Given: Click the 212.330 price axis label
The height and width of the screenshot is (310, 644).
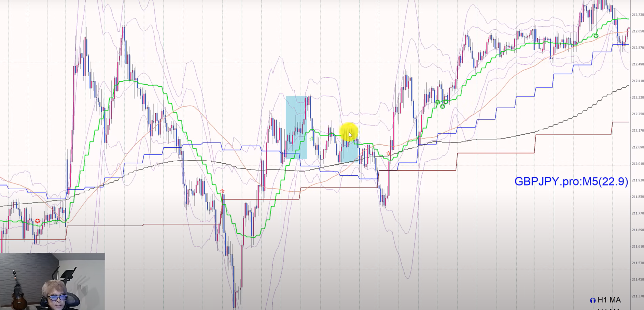Looking at the screenshot, I should (638, 98).
